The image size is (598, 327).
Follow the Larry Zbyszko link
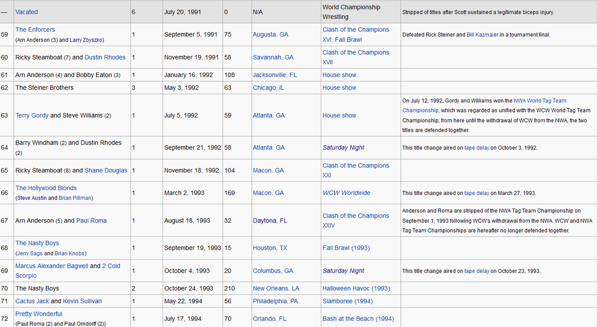coord(86,40)
